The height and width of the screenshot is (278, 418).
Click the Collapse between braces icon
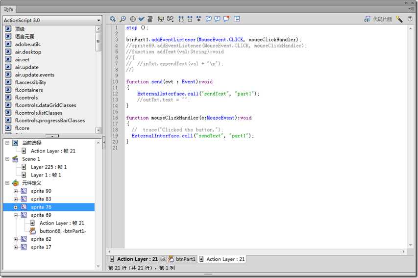pos(181,19)
